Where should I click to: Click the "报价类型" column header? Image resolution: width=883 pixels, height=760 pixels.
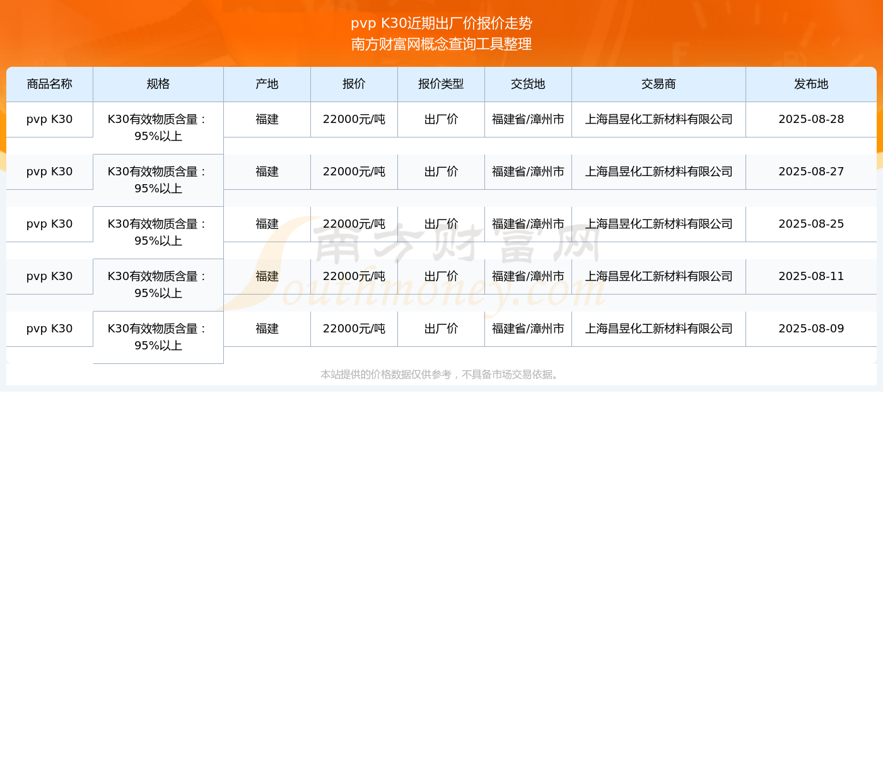click(x=441, y=84)
